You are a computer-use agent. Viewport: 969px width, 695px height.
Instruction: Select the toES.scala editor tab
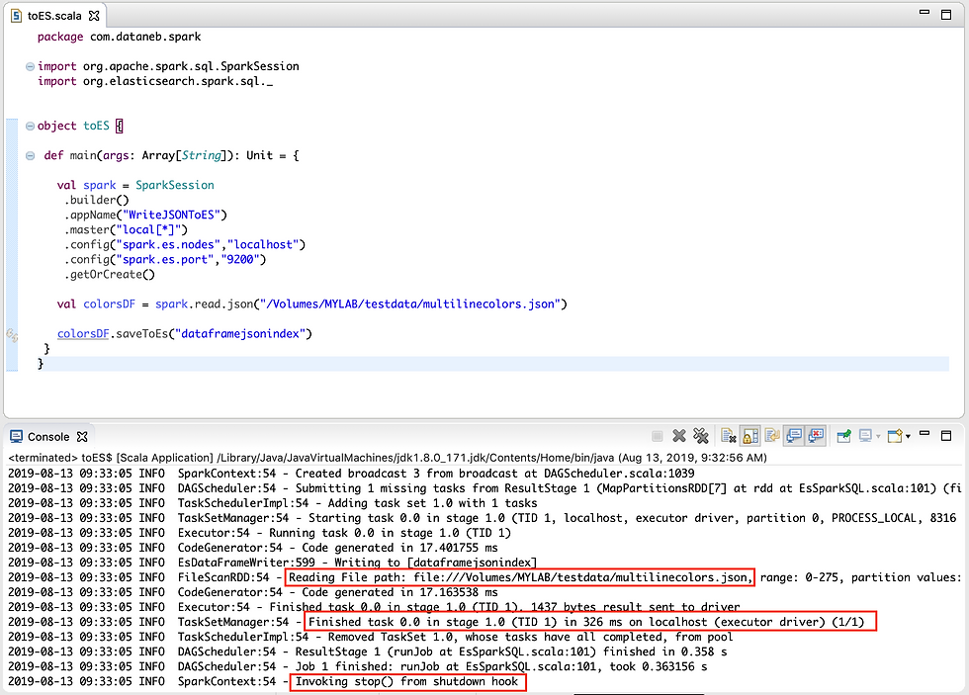pos(54,16)
